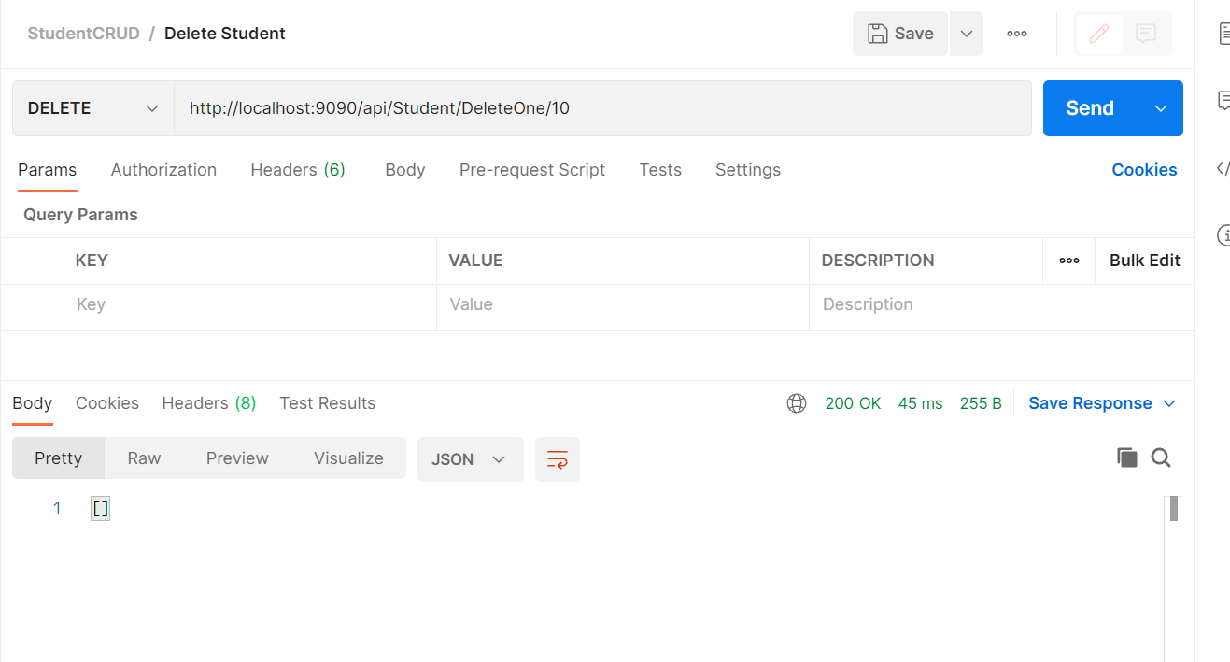Open the Cookies manager link
1230x662 pixels.
coord(1144,169)
